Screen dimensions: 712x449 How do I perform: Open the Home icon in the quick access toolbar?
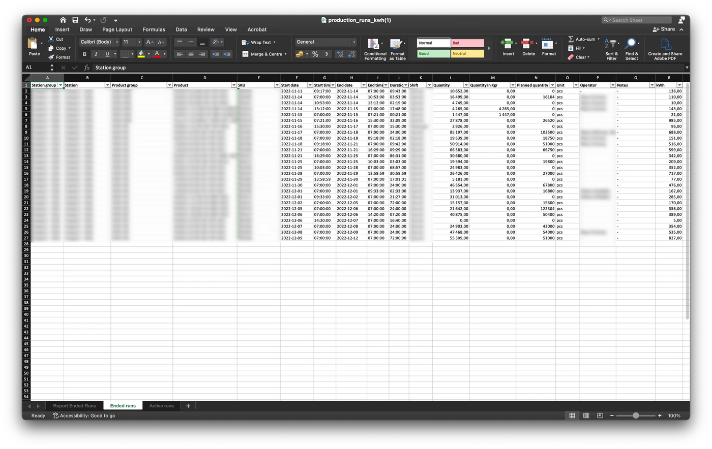(x=63, y=20)
